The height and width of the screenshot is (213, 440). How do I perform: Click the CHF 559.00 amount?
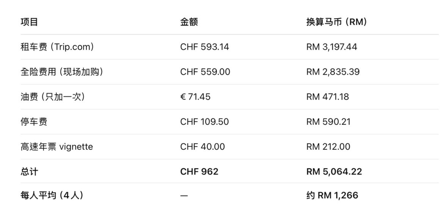205,72
